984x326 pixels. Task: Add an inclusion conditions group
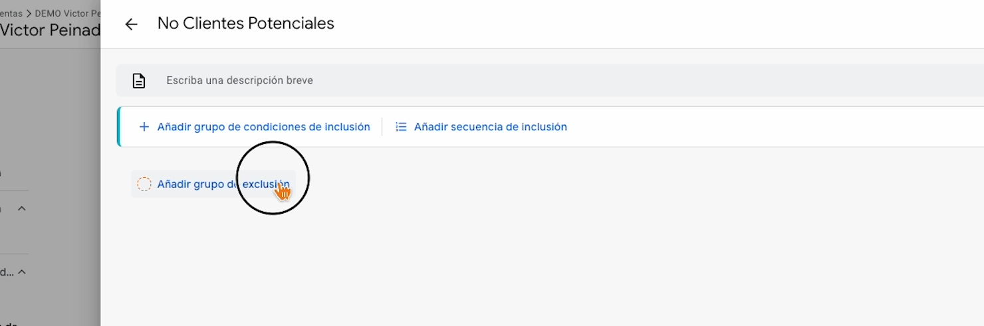(x=263, y=127)
